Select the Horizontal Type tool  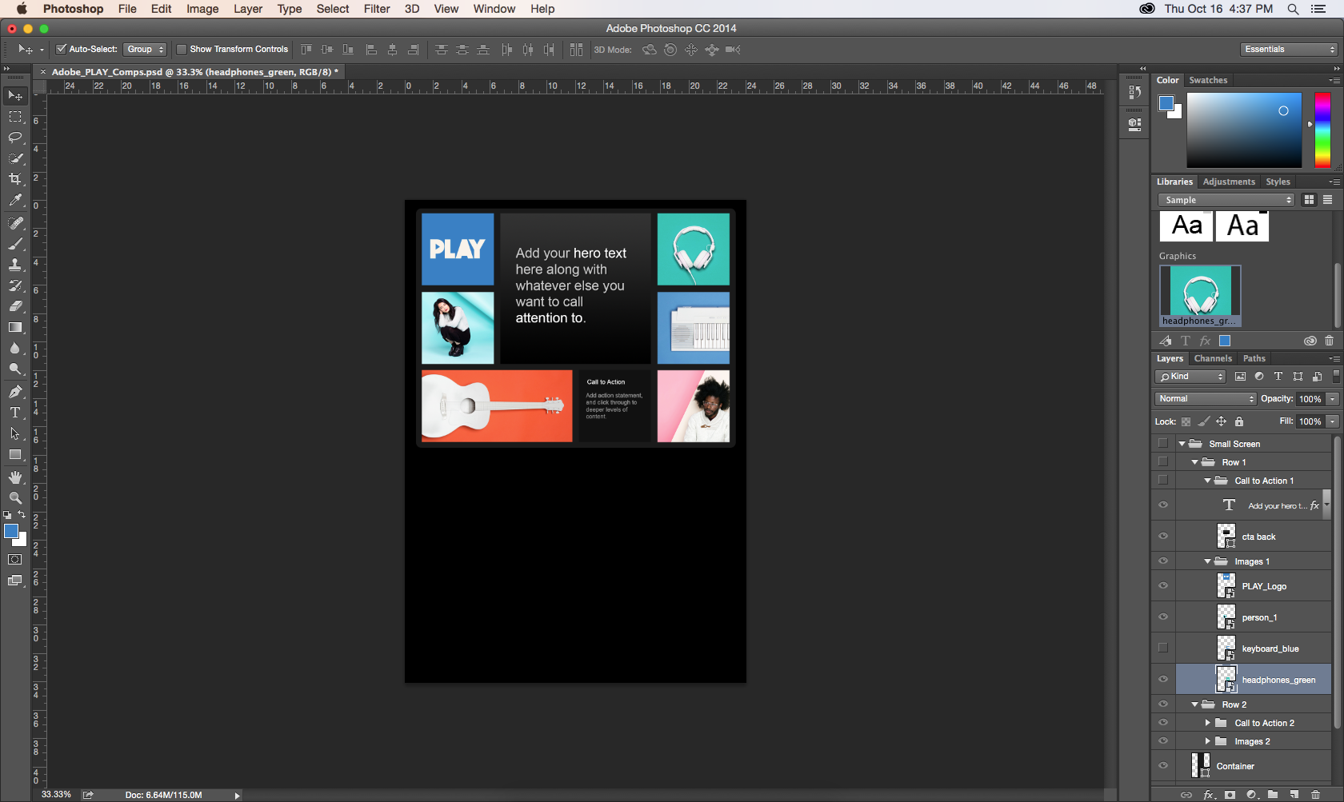(15, 413)
